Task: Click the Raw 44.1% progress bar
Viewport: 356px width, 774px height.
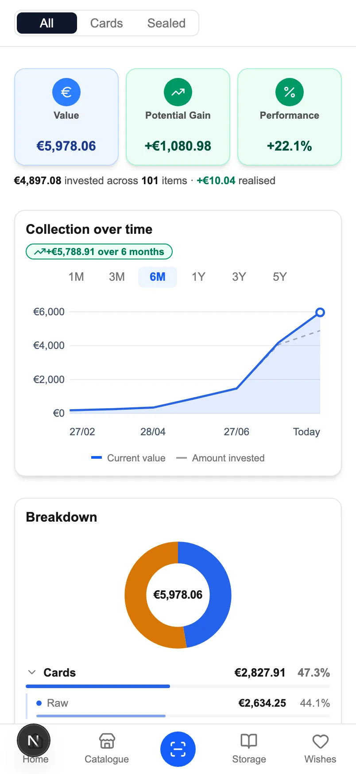Action: [x=183, y=716]
